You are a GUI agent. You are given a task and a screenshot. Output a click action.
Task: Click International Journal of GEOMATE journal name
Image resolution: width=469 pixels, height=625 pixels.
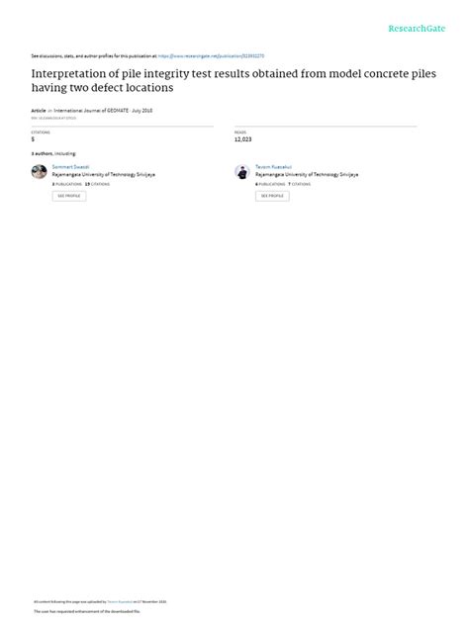[91, 111]
